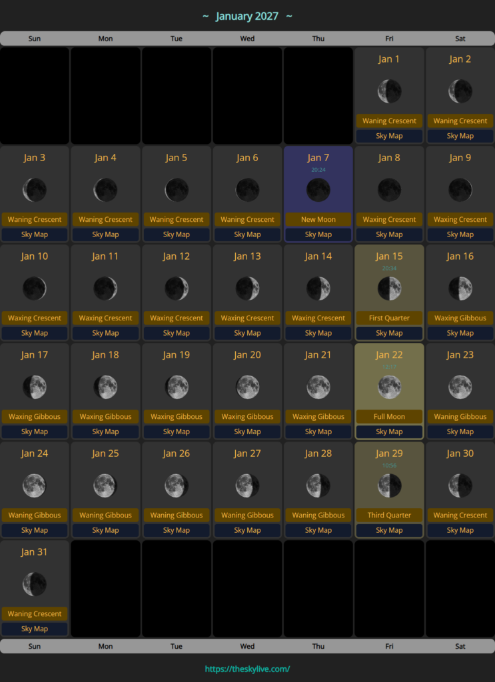Click the moon image on Jan 17
495x682 pixels.
[x=35, y=387]
